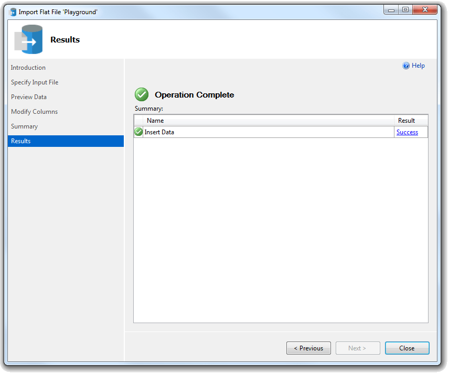The image size is (449, 374).
Task: Click the title bar application icon
Action: [13, 12]
